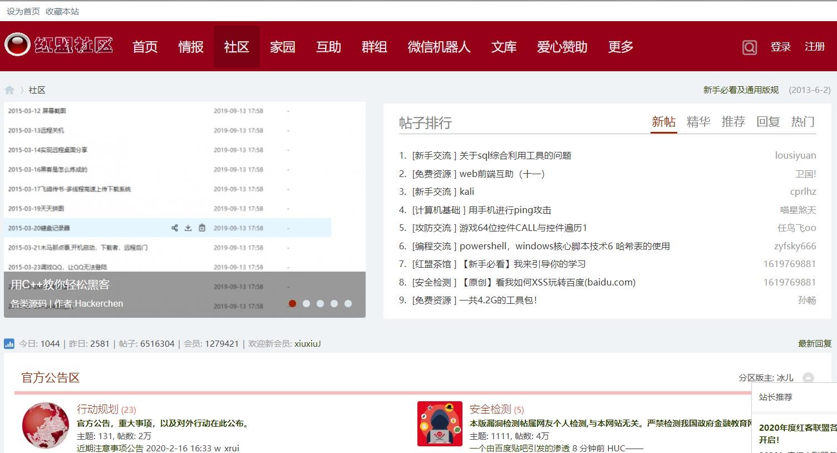Click the 红盟社区 logo
837x453 pixels.
[59, 45]
